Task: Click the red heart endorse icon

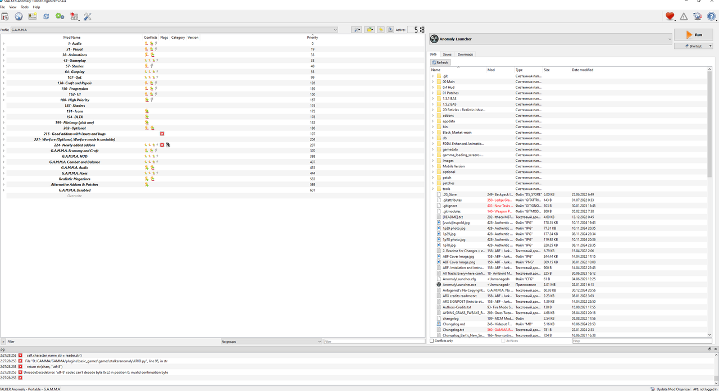Action: pyautogui.click(x=670, y=17)
